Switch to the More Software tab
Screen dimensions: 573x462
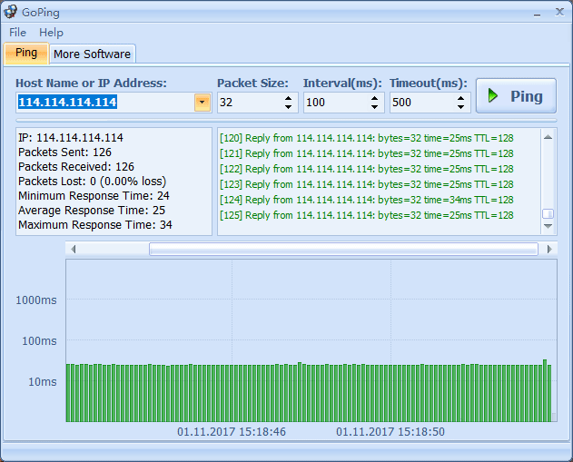tap(92, 54)
